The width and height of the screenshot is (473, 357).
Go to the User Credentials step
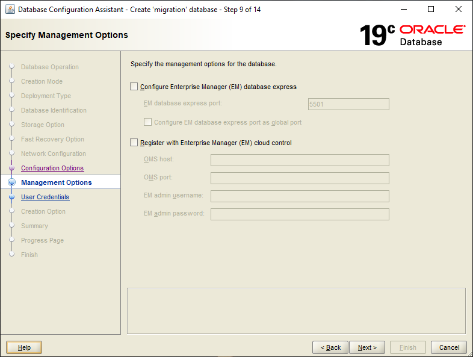click(x=45, y=197)
